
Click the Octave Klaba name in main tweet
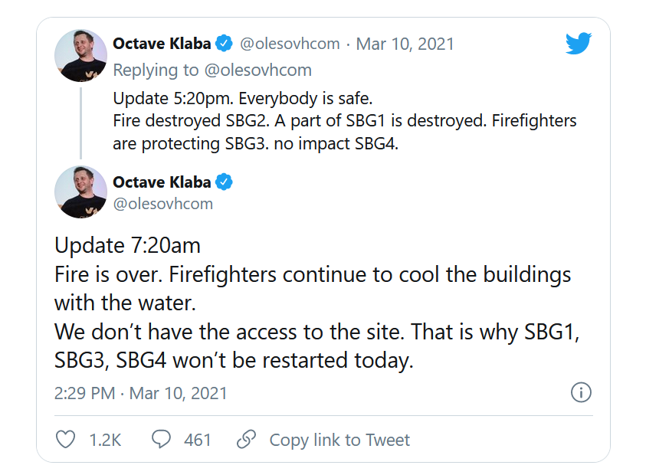(162, 182)
